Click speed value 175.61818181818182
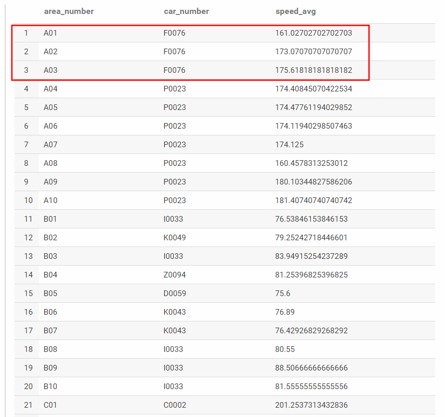Screen dimensions: 445x417 click(314, 70)
